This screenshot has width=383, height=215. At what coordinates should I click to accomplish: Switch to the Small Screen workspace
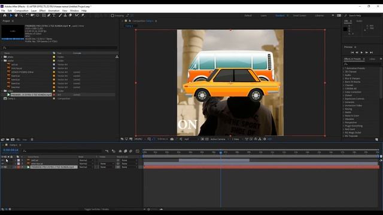299,16
